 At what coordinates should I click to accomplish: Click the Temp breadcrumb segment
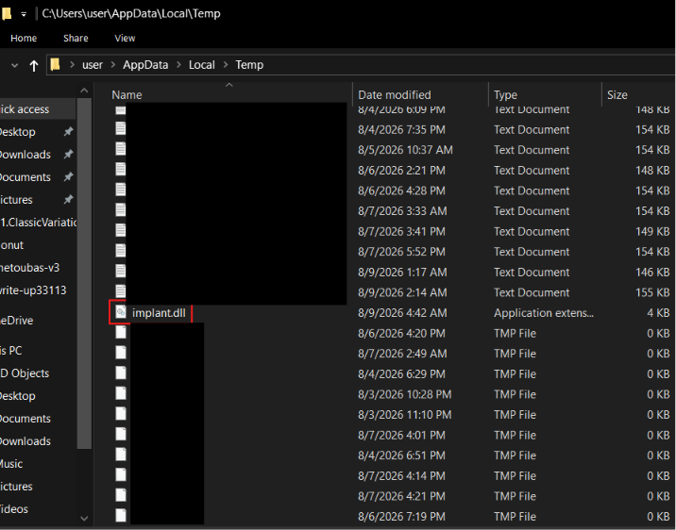point(249,65)
